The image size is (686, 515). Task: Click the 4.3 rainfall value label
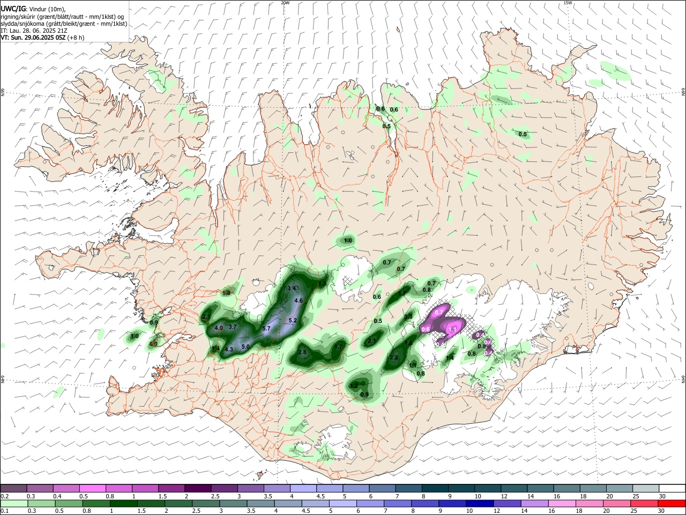point(229,349)
